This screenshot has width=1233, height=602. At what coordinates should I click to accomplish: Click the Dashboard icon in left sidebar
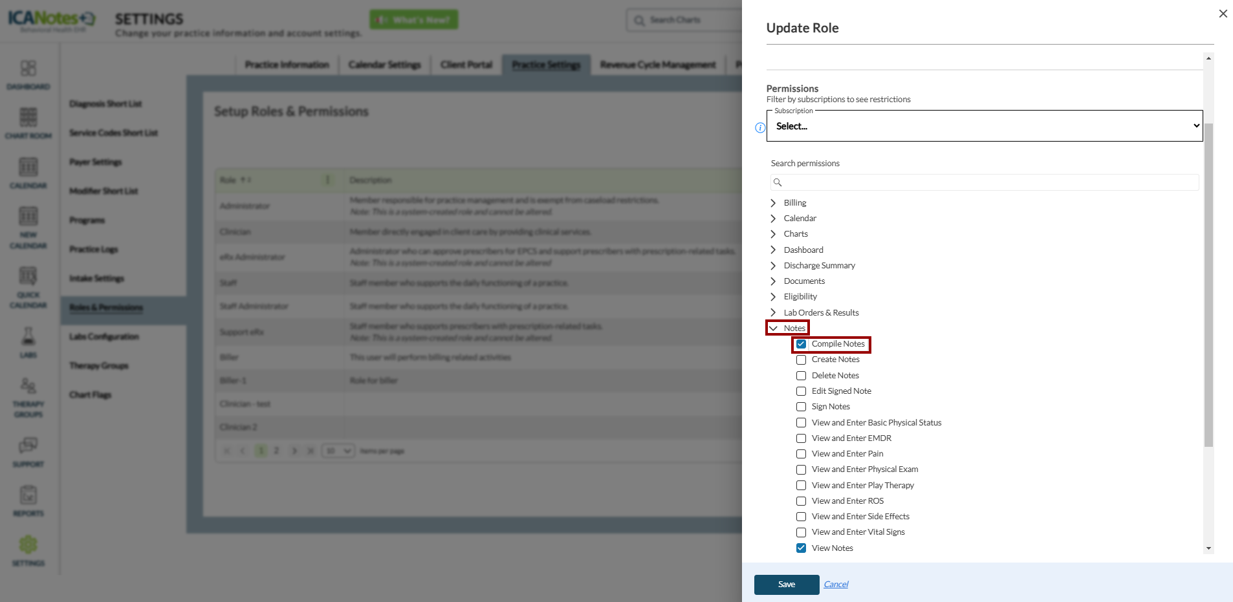point(28,69)
